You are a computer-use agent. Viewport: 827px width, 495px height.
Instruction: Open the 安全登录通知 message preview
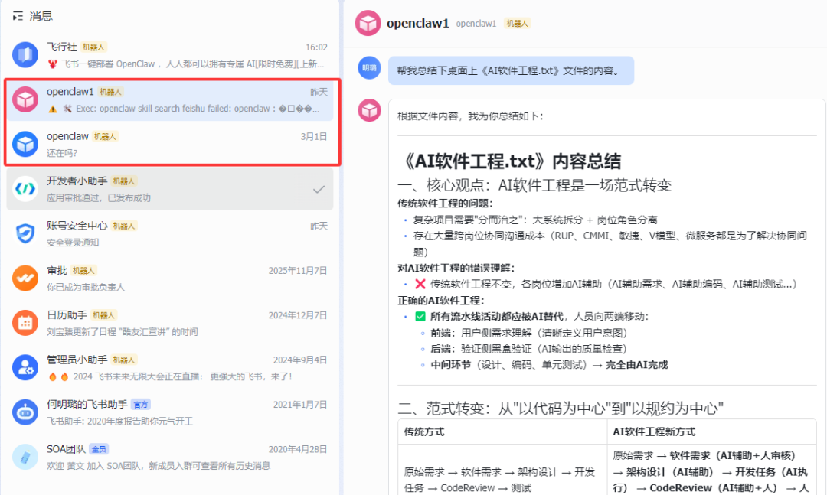point(73,243)
